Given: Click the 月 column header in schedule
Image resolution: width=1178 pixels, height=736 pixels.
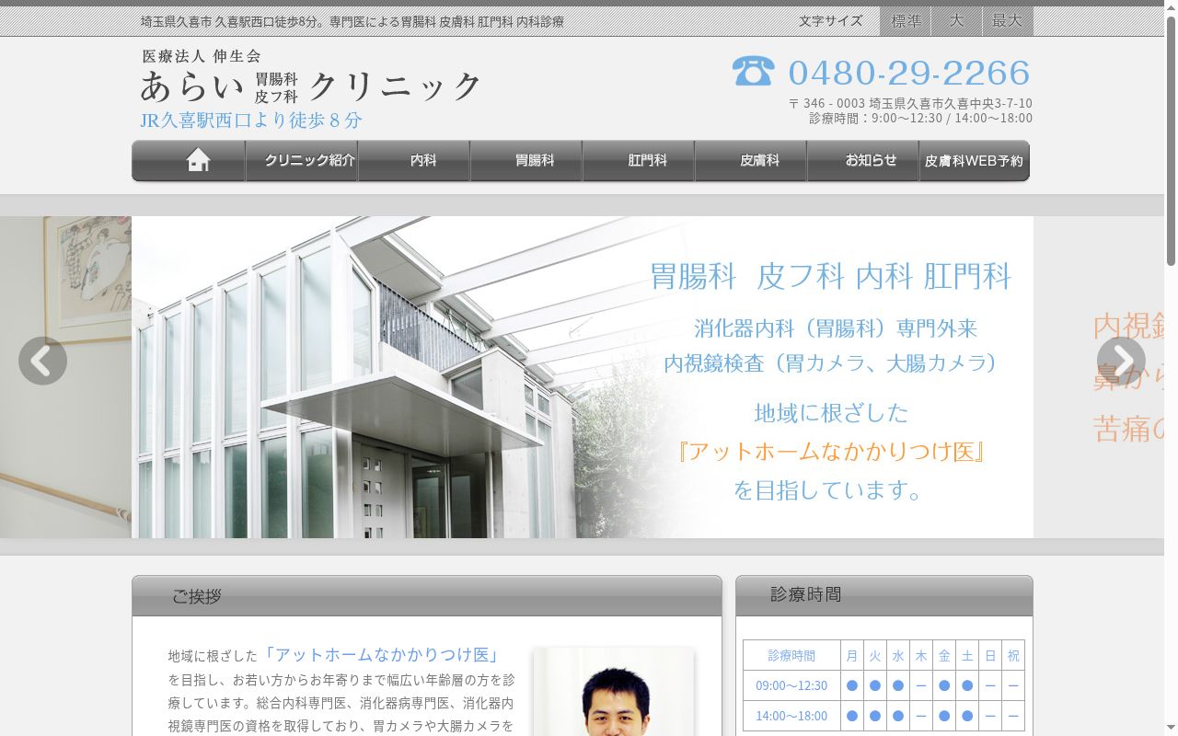Looking at the screenshot, I should 852,656.
